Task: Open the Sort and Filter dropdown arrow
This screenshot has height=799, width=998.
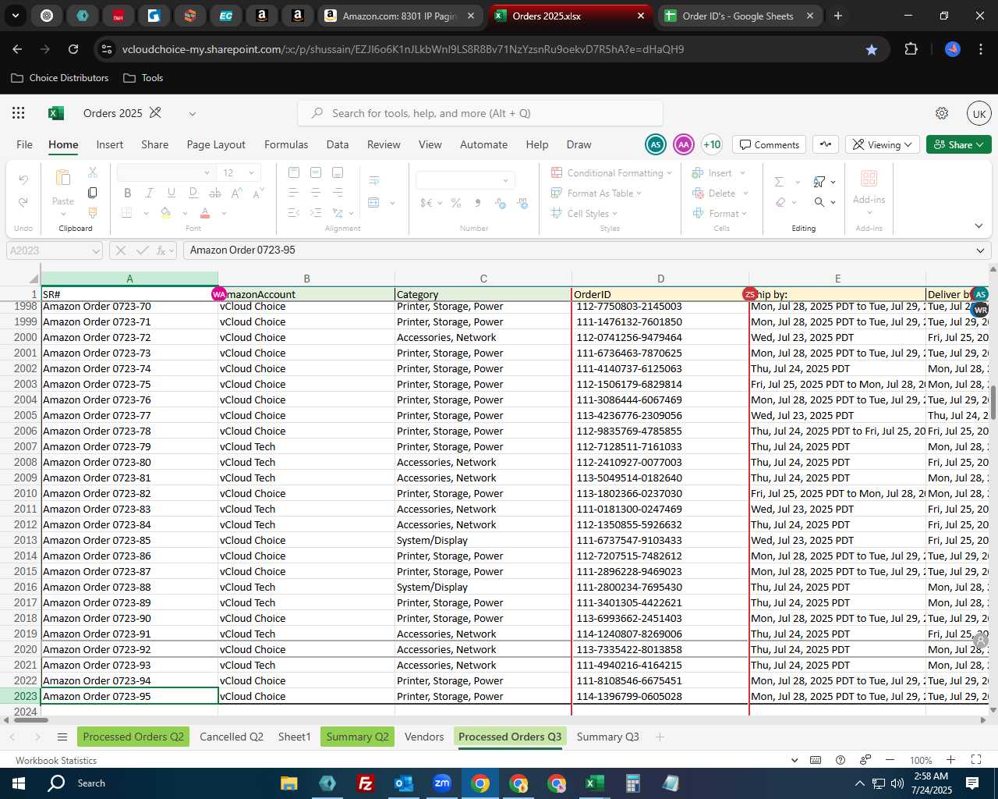Action: pos(833,182)
